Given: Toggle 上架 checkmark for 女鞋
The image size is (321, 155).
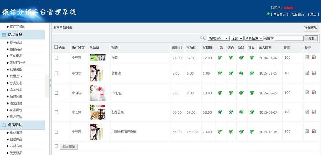Looking at the screenshot, I should click(220, 57).
